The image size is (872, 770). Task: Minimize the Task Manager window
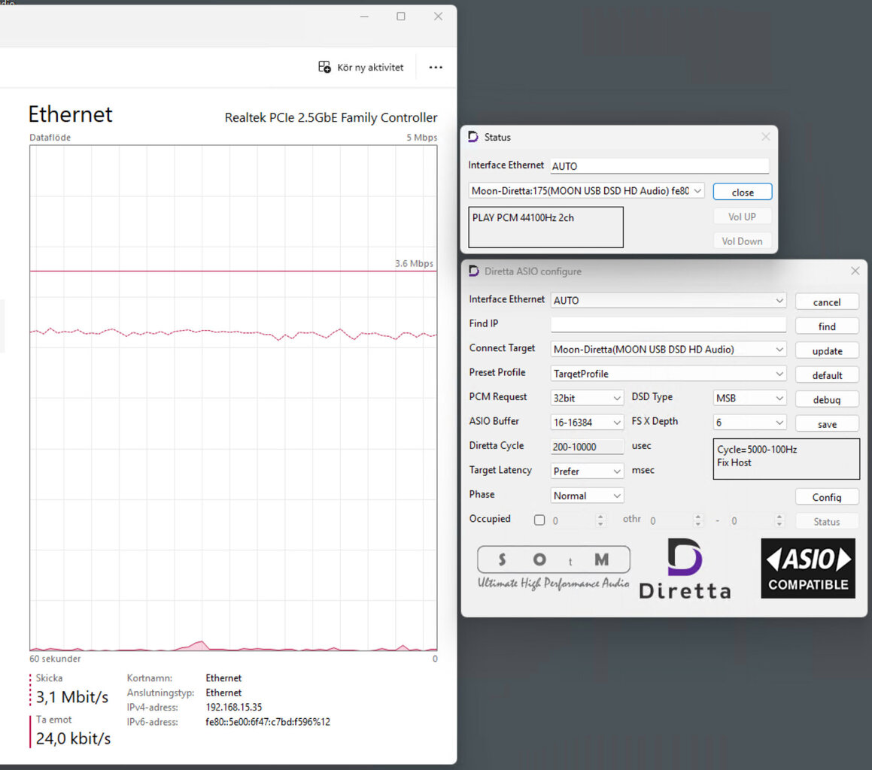(364, 16)
